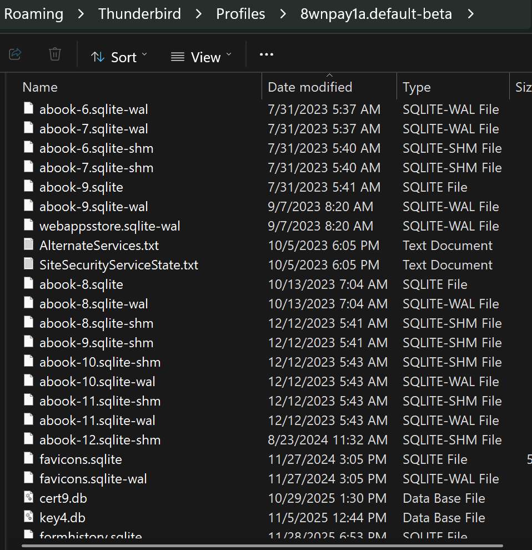The image size is (532, 550).
Task: Select text document icon of AlternateServices.txt
Action: pos(29,244)
